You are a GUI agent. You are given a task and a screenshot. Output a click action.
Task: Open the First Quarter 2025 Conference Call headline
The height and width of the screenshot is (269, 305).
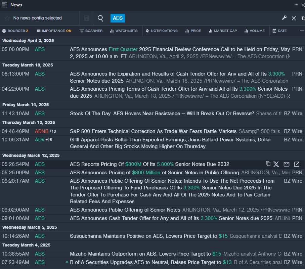pyautogui.click(x=180, y=53)
